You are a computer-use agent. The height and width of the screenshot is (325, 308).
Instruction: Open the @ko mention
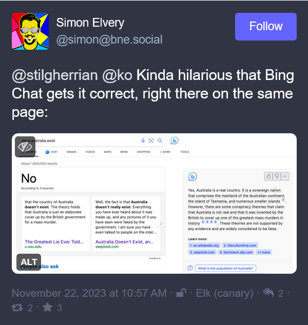point(117,75)
